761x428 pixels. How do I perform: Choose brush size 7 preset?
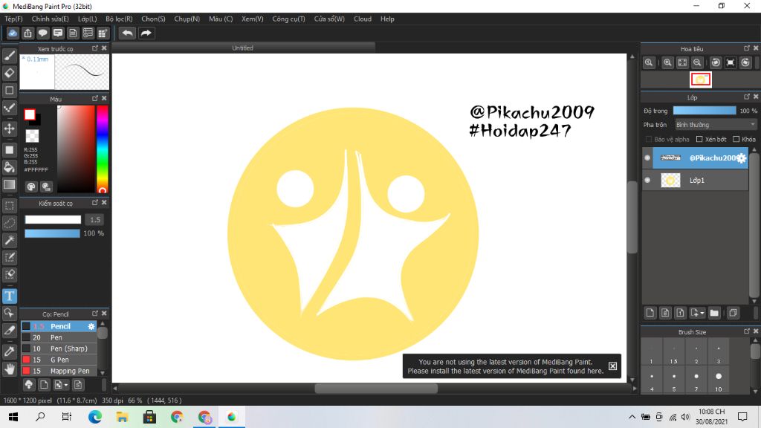[x=696, y=380]
